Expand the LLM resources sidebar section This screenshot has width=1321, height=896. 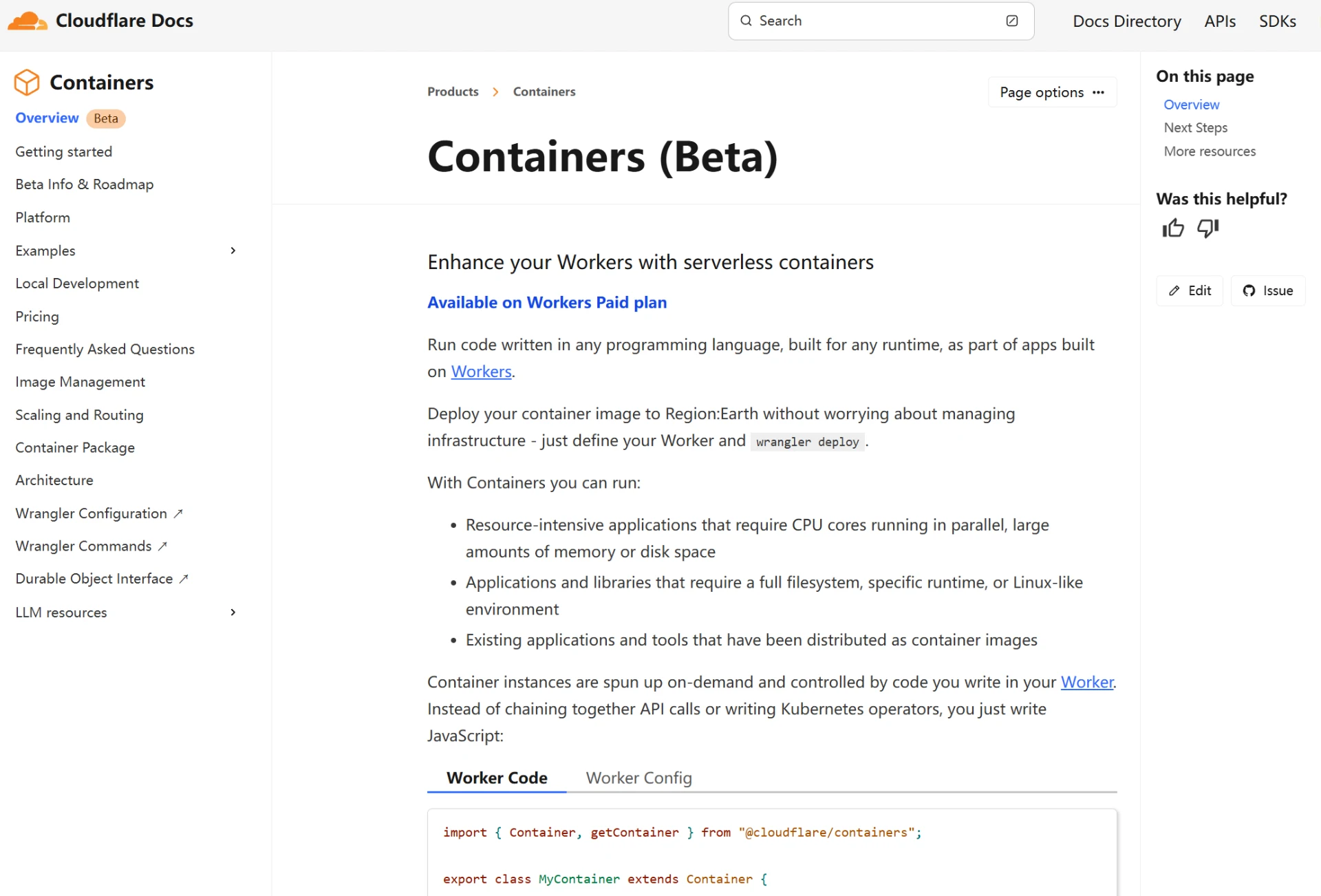tap(233, 612)
